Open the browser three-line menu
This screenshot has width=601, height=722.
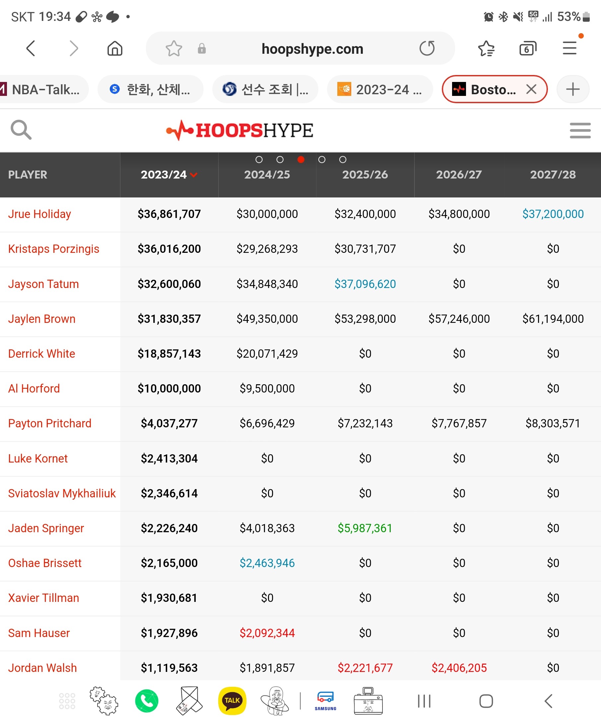coord(569,48)
